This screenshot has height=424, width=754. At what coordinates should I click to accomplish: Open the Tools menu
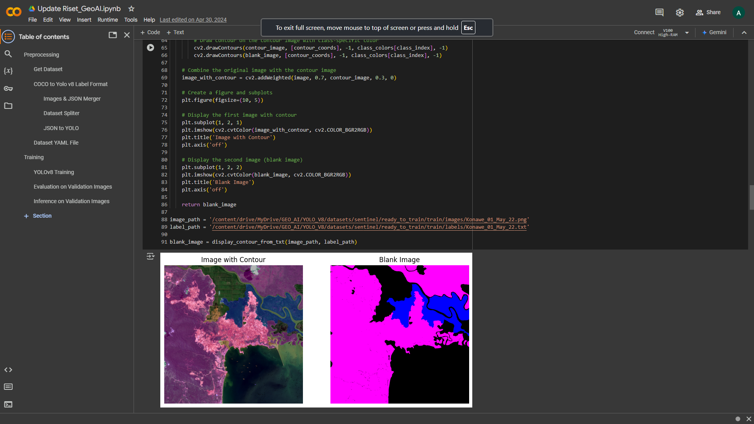click(130, 20)
